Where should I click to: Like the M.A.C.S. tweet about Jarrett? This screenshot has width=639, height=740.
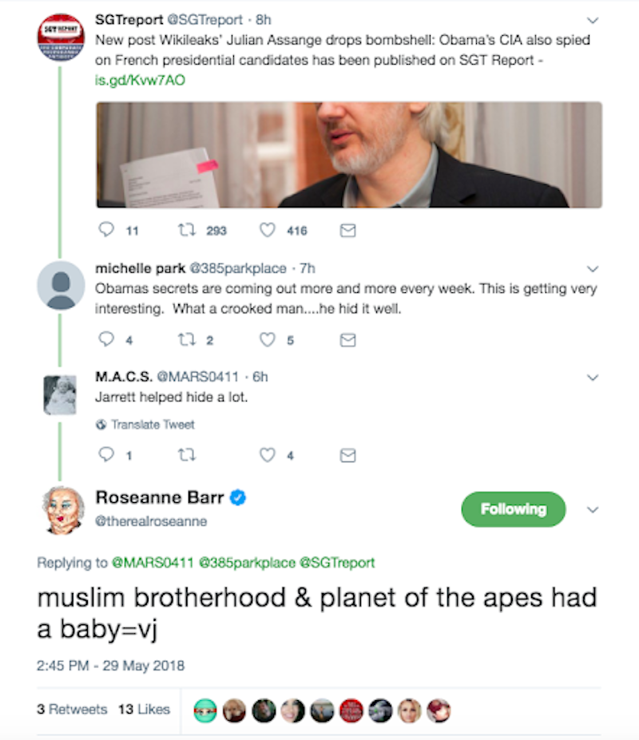coord(268,455)
